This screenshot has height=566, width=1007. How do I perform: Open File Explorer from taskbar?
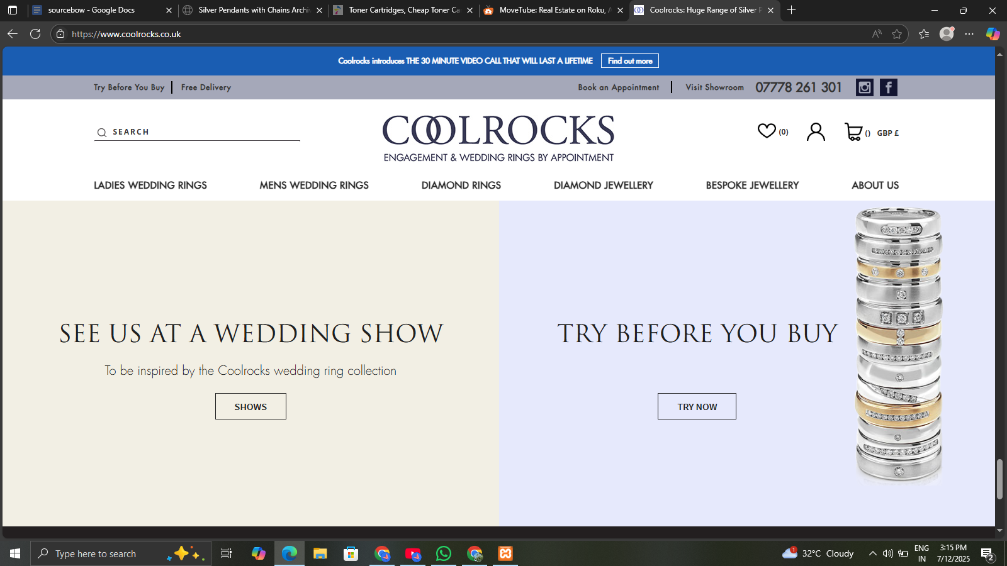[x=320, y=553]
